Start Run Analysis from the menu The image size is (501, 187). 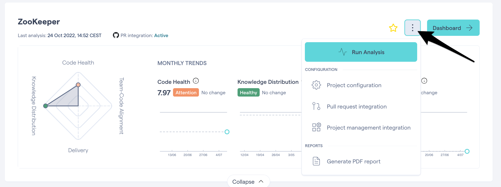click(361, 52)
